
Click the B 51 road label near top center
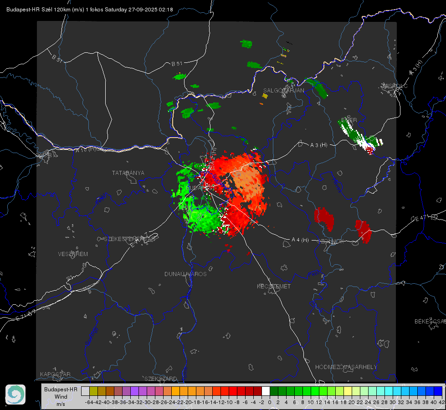177,64
